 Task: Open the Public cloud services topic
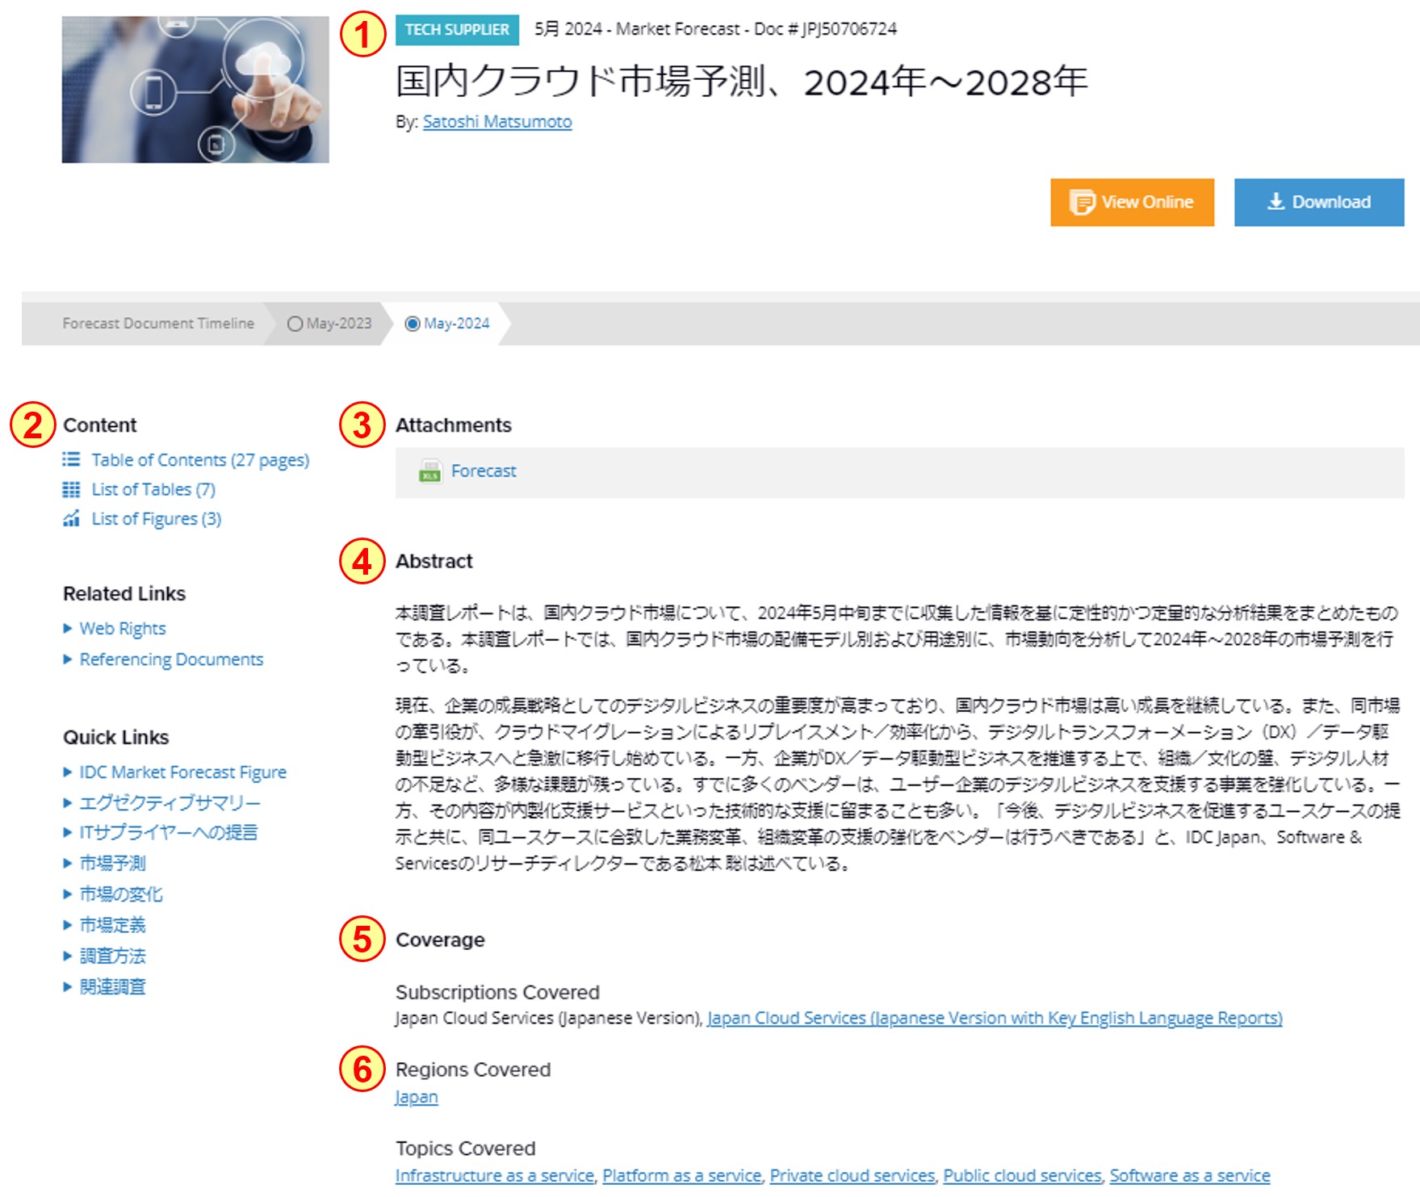click(x=1022, y=1176)
